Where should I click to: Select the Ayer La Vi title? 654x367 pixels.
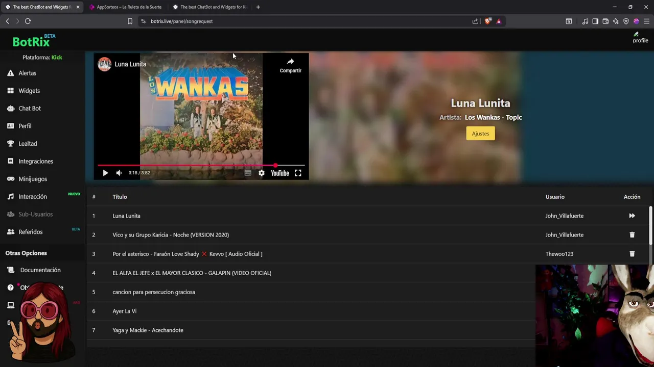(x=124, y=311)
